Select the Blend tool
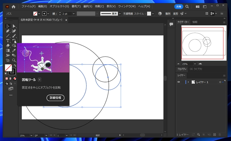 (x=14, y=55)
